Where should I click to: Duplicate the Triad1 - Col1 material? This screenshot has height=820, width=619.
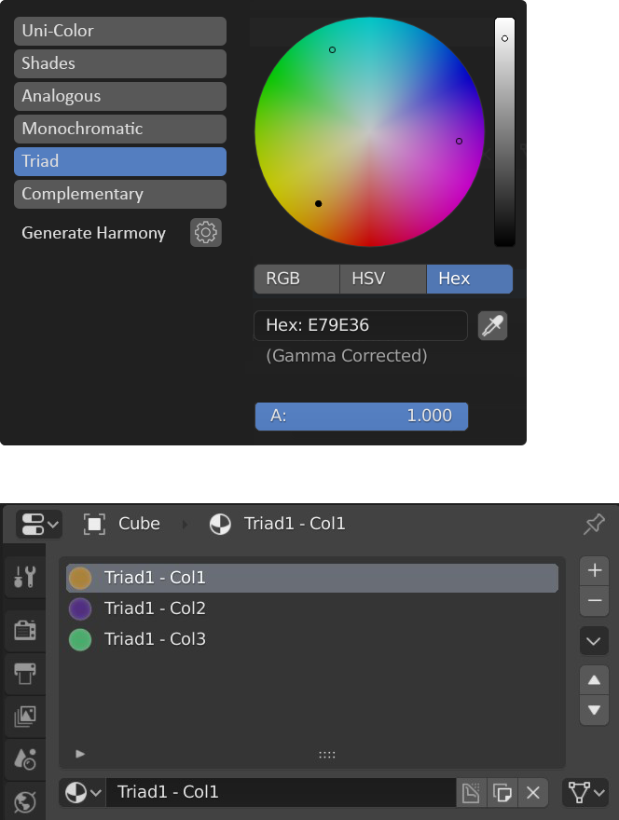pos(502,792)
